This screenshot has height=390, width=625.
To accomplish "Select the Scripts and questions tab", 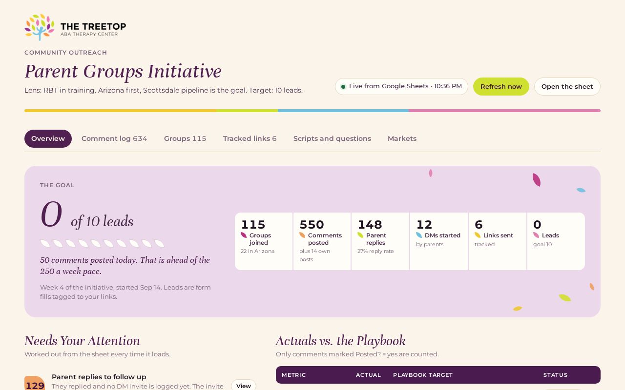I will [x=332, y=138].
